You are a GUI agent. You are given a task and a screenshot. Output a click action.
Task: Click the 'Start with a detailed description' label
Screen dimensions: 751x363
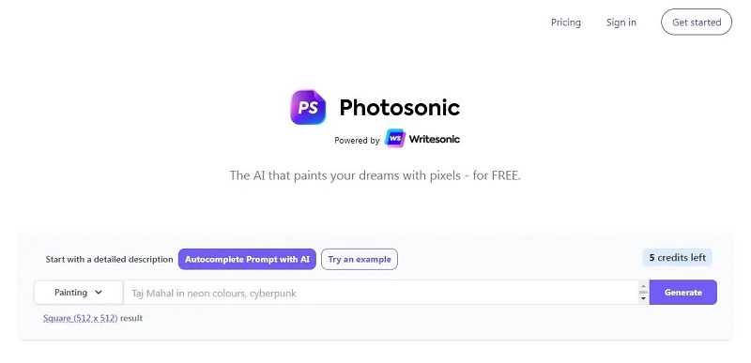[109, 259]
